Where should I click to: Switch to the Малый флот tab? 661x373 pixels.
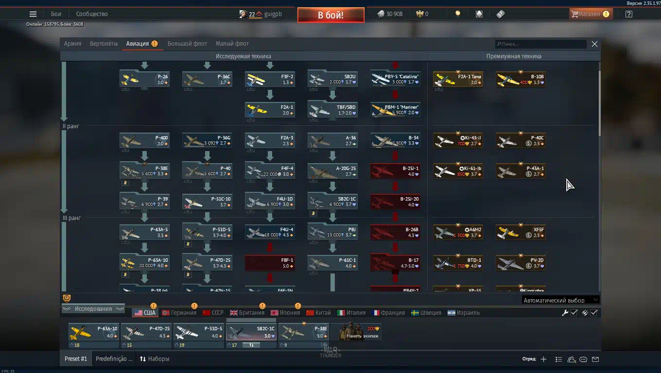tap(232, 44)
